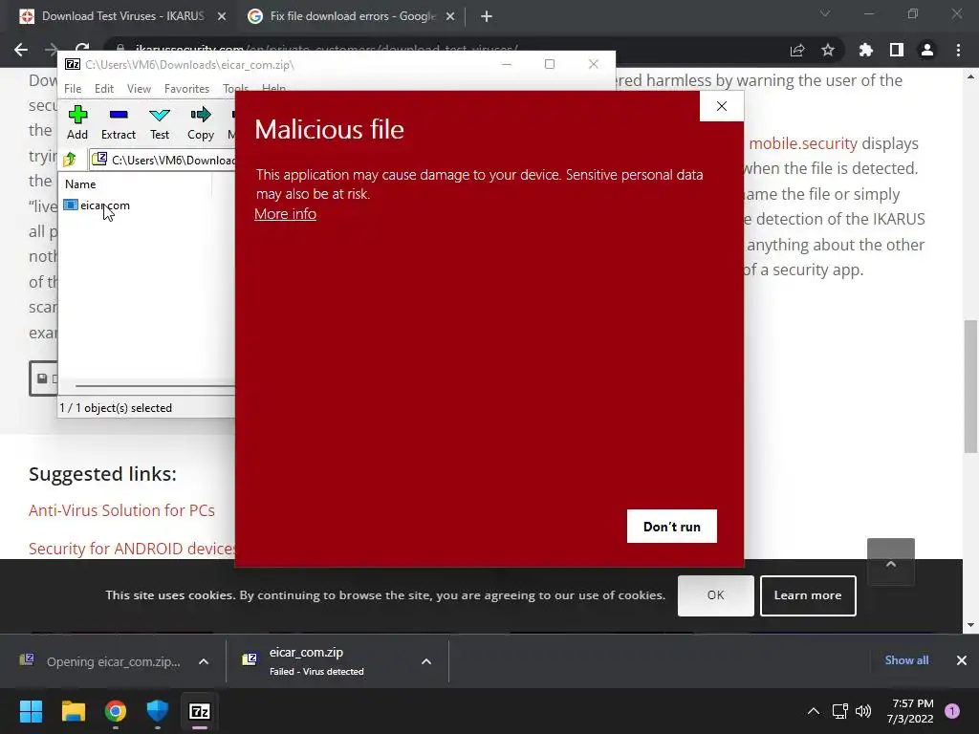Click the 7-Zip horizontal scrollbar
979x734 pixels.
[x=153, y=386]
